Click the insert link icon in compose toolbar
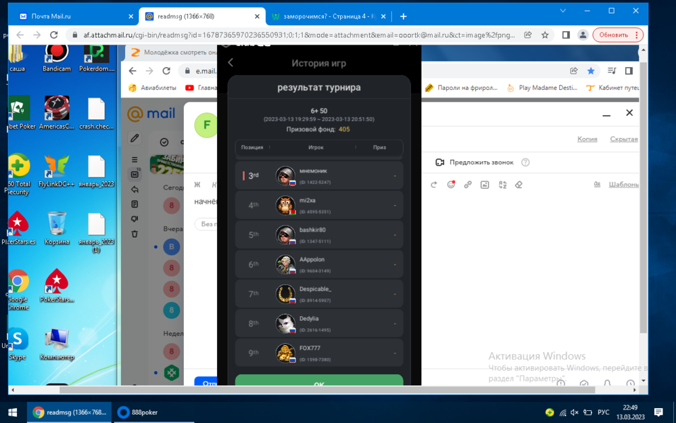The width and height of the screenshot is (676, 423). [468, 184]
